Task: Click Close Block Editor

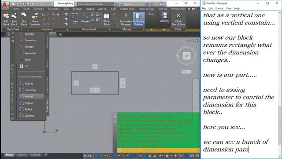Action: point(178,19)
